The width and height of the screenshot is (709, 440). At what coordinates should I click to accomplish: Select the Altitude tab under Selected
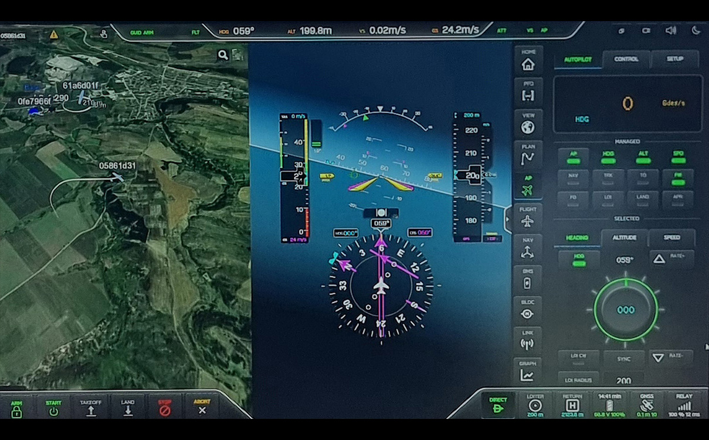coord(624,238)
